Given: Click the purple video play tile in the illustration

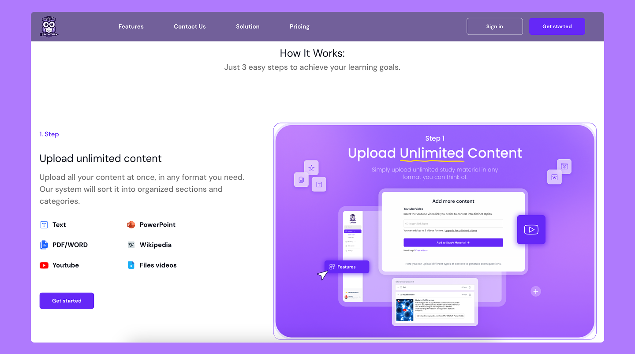Looking at the screenshot, I should tap(531, 230).
